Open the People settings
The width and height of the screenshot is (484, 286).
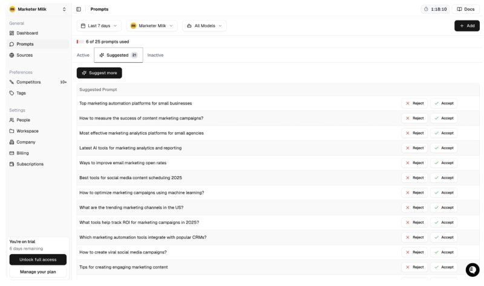pyautogui.click(x=23, y=120)
